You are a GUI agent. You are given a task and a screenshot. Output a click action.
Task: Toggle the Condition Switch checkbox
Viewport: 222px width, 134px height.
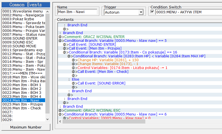[x=152, y=12]
